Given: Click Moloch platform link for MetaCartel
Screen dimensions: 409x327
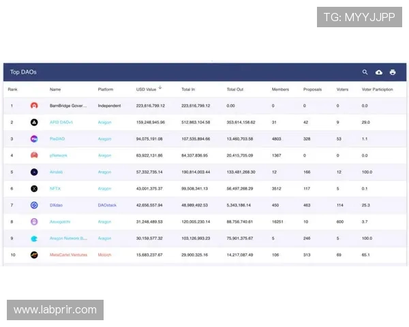Looking at the screenshot, I should point(105,255).
